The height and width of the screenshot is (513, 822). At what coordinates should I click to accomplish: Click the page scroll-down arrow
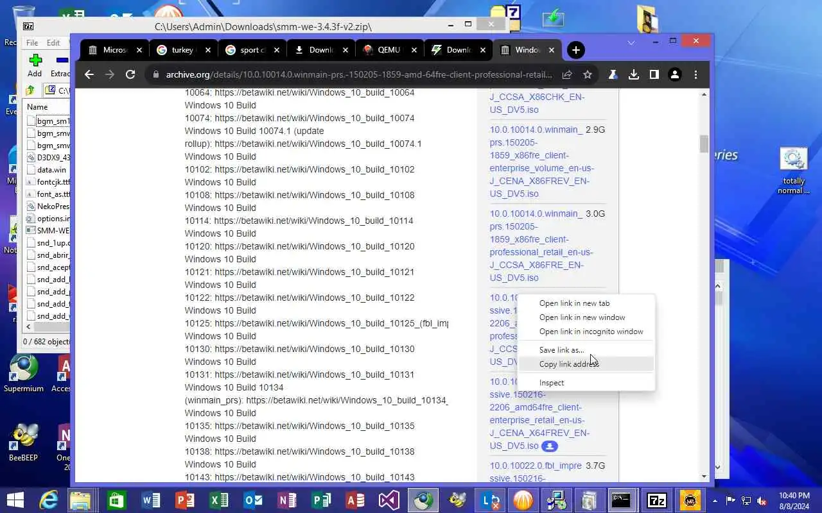[704, 476]
